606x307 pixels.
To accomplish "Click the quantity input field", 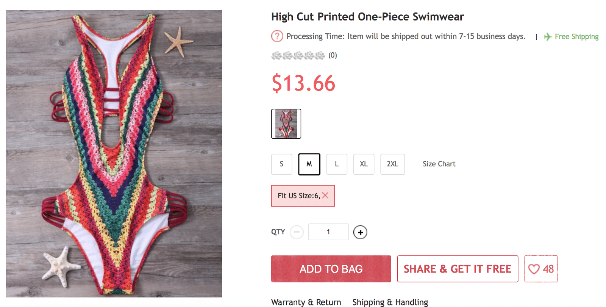I will 328,232.
